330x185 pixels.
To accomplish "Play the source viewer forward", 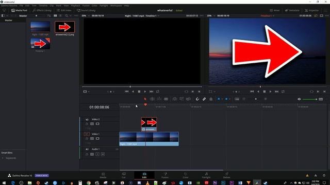I will (x=145, y=91).
